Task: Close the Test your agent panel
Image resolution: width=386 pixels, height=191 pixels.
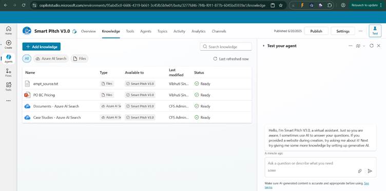Action: click(x=379, y=46)
